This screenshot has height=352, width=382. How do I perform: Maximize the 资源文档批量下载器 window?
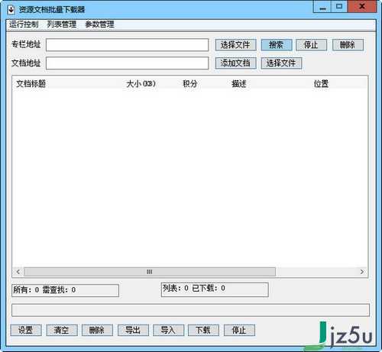pyautogui.click(x=339, y=7)
